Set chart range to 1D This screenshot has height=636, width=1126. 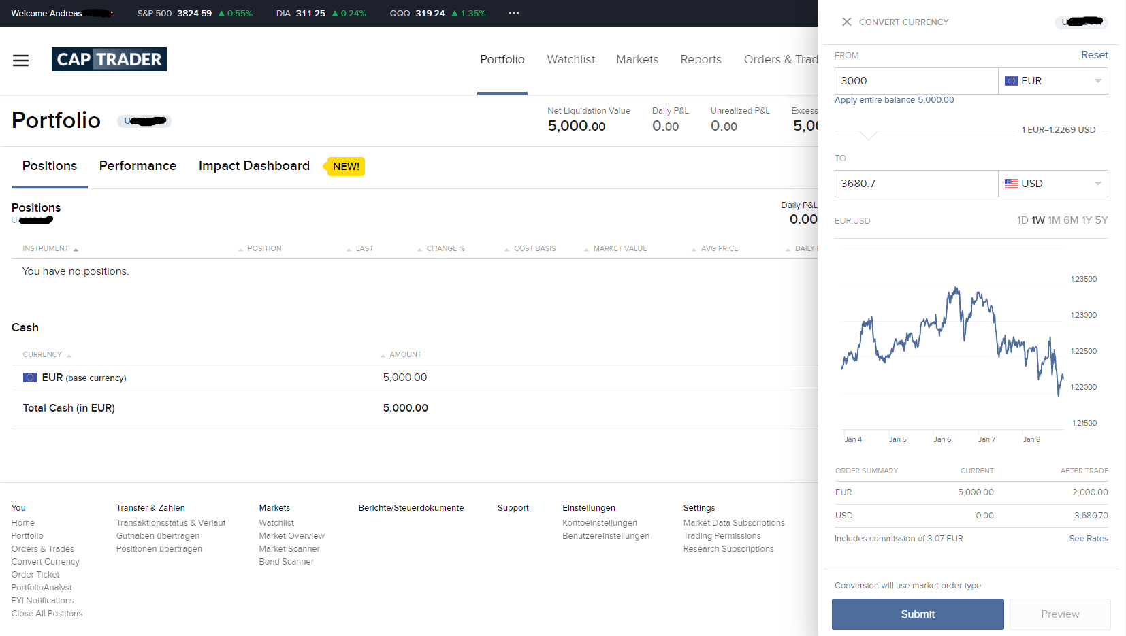tap(1023, 220)
